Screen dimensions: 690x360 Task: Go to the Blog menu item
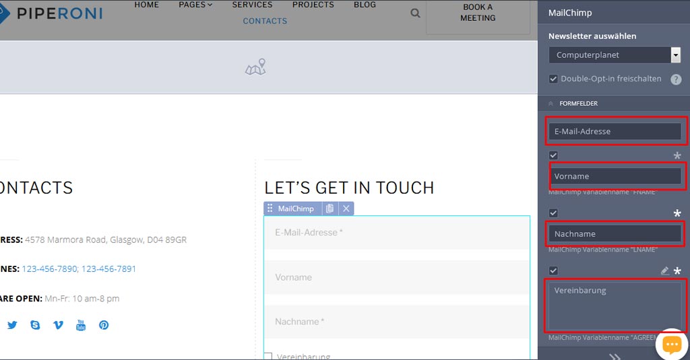[x=365, y=5]
